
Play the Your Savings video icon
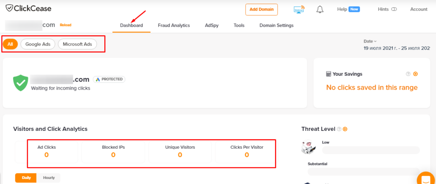[416, 74]
